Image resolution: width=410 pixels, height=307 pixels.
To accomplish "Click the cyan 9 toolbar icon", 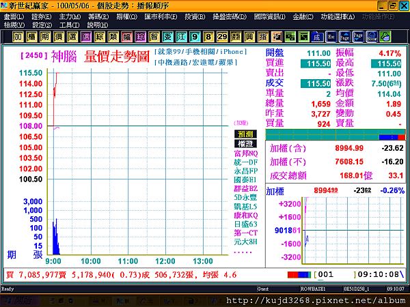I will tap(195, 37).
